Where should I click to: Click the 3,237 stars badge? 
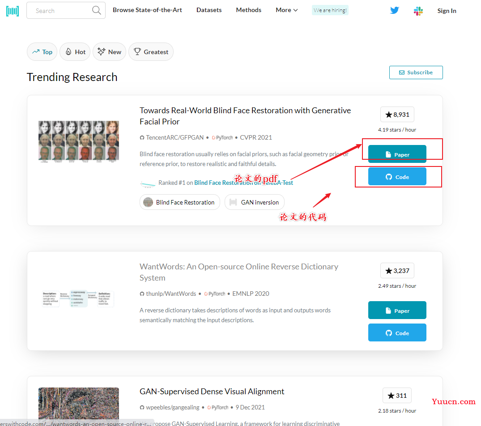click(x=397, y=271)
